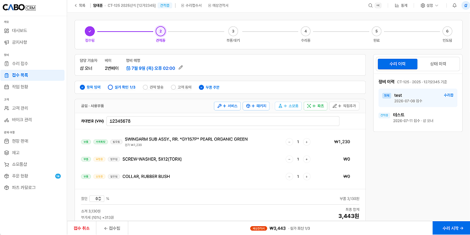
Task: Open the notifications bell
Action: [x=455, y=6]
